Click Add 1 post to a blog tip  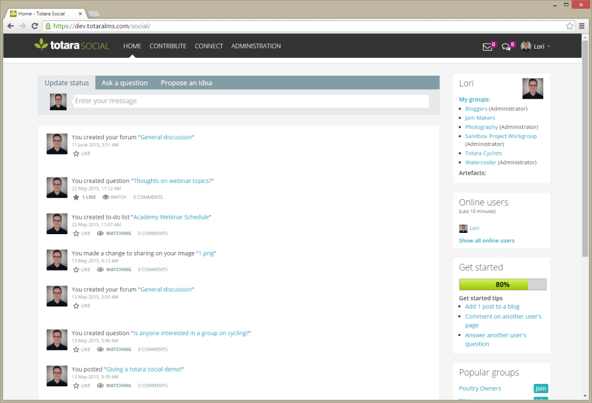click(492, 307)
